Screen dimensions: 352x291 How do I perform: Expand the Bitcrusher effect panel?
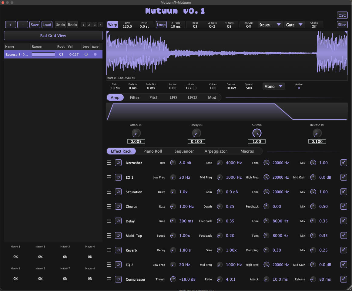[344, 162]
